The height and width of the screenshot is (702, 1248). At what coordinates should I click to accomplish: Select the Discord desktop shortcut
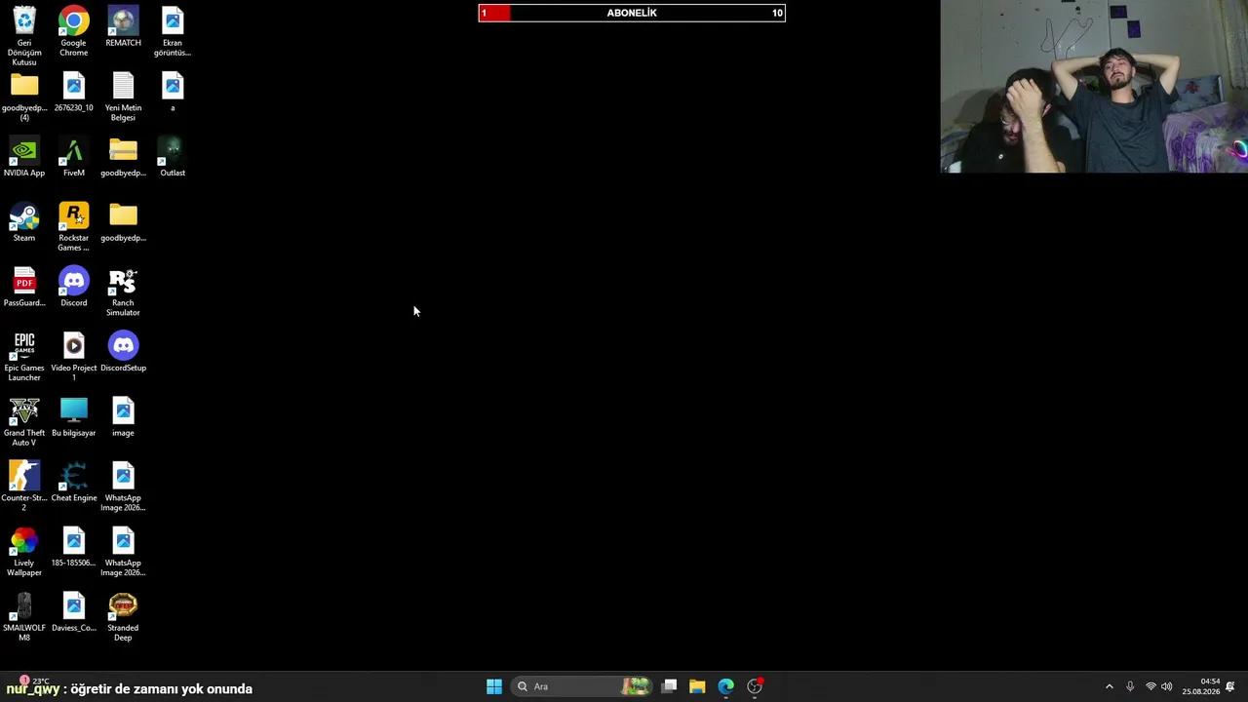click(74, 288)
